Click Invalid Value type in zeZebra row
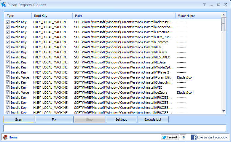This screenshot has height=142, width=231. (x=20, y=92)
